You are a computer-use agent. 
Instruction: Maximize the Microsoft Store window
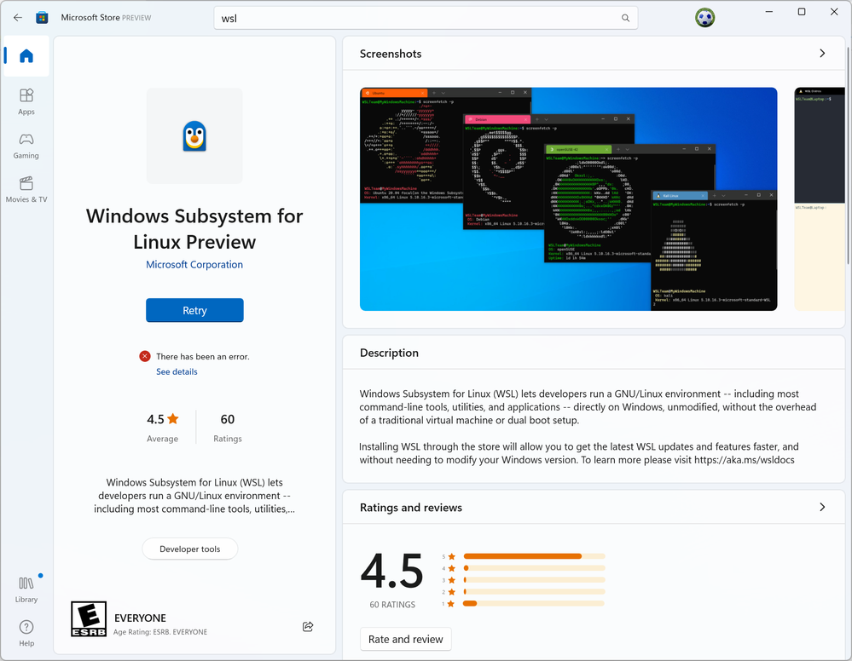click(802, 12)
